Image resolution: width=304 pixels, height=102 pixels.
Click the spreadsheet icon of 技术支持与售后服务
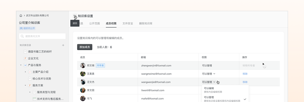tap(34, 99)
